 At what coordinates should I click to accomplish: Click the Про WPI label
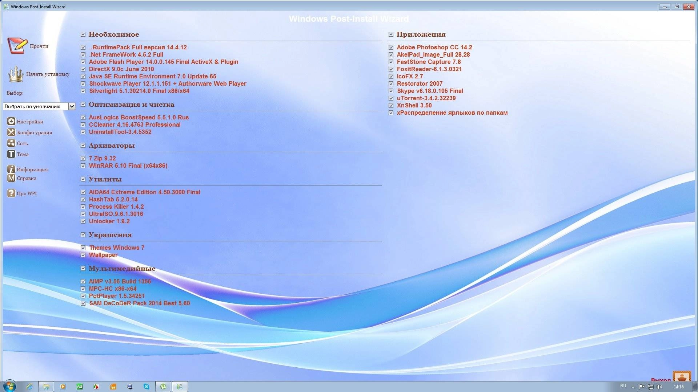[x=27, y=193]
